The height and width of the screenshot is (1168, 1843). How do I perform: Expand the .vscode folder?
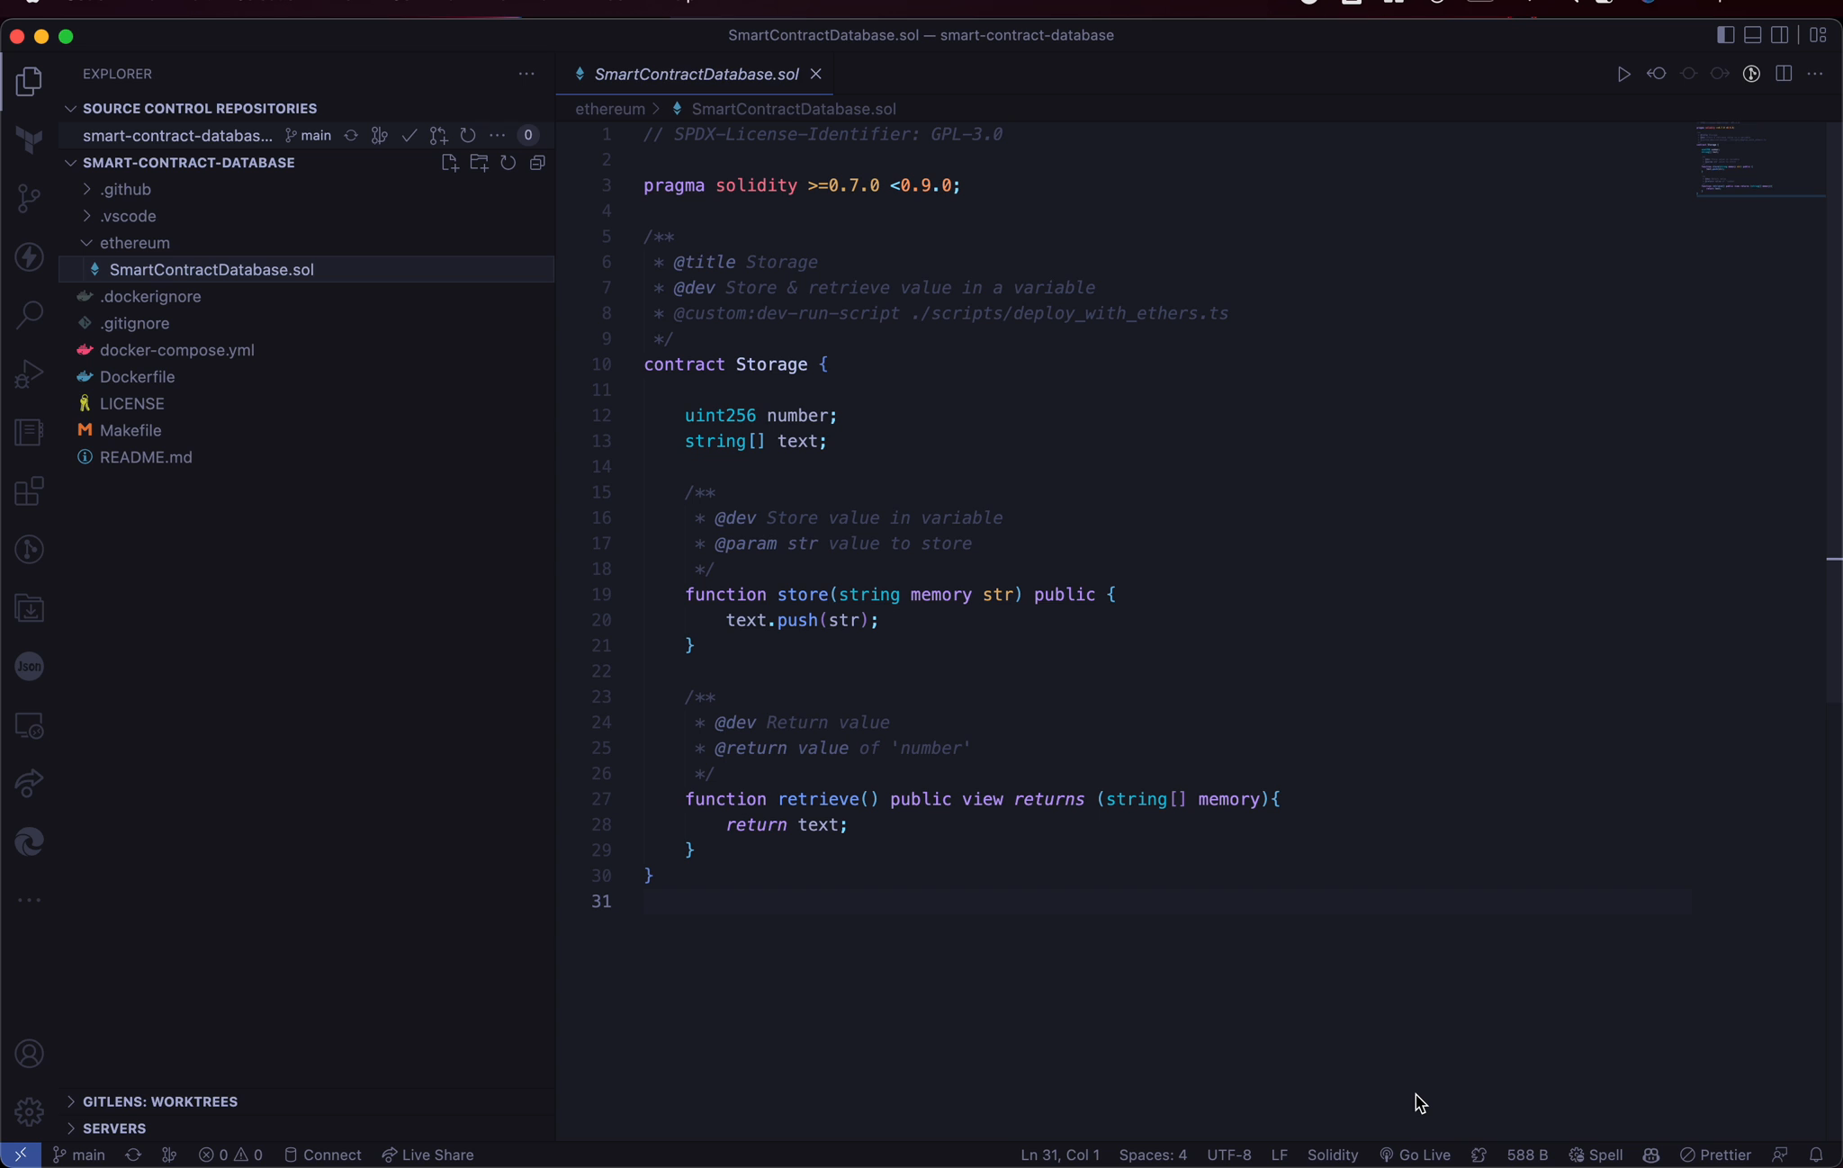point(306,217)
